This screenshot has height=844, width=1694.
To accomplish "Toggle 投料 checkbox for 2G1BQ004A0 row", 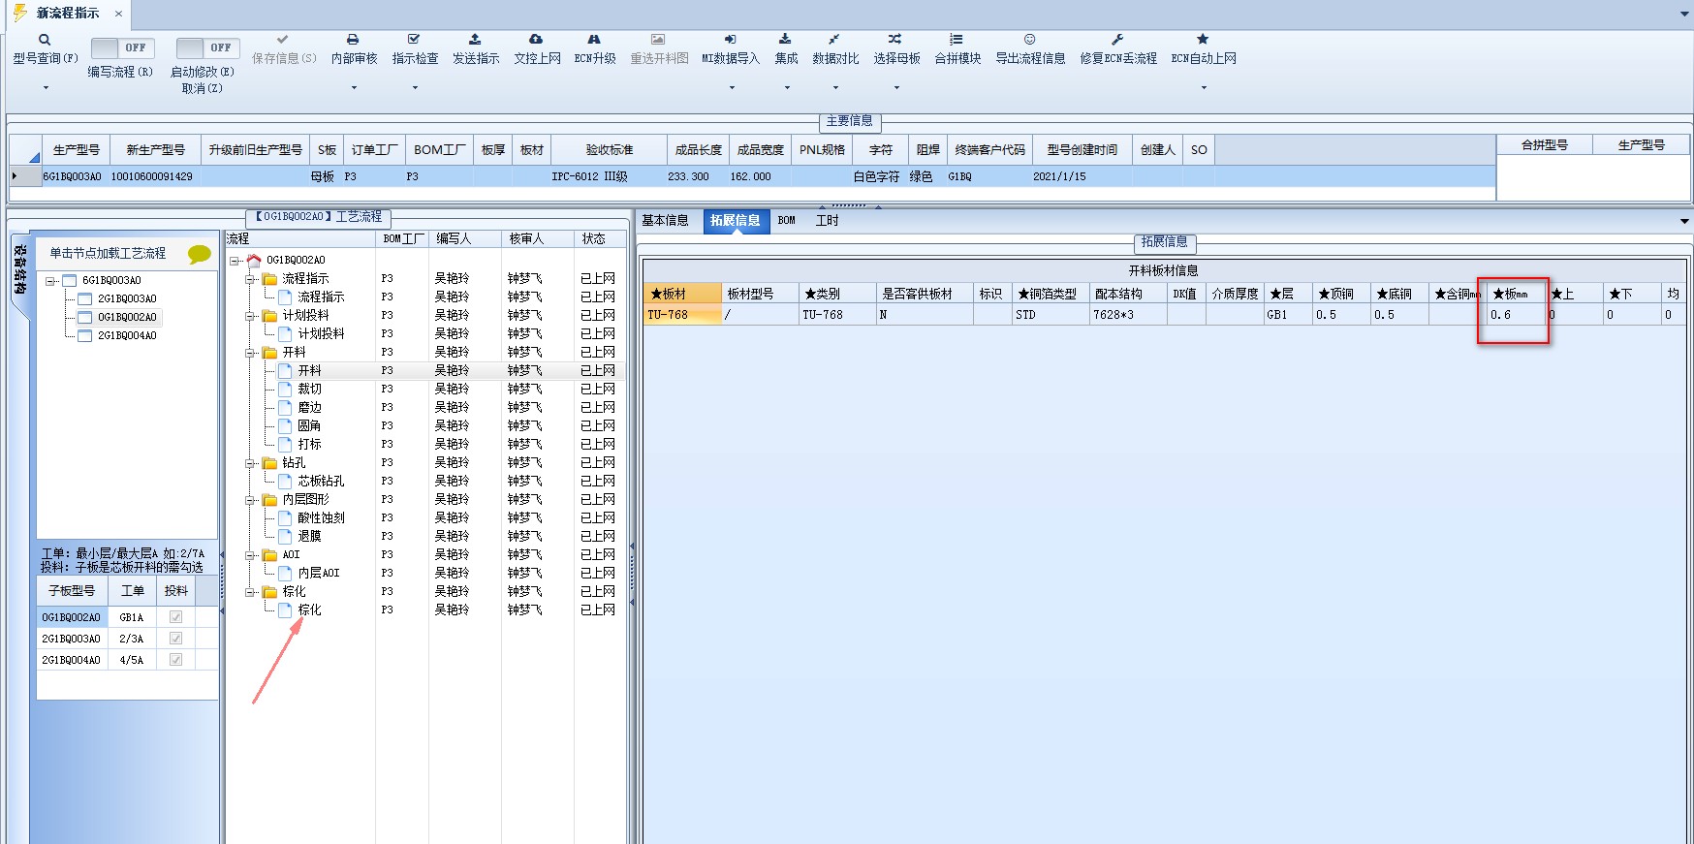I will [x=175, y=660].
